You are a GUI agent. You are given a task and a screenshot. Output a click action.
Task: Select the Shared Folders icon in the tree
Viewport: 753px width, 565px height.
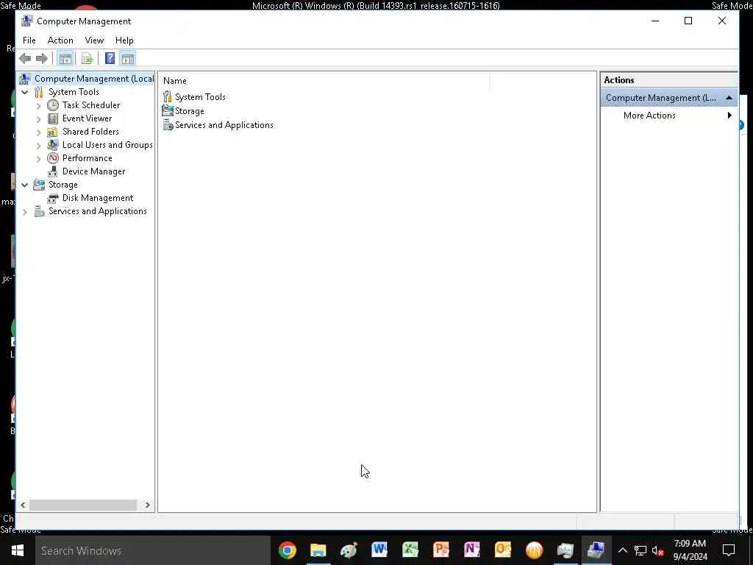tap(53, 132)
